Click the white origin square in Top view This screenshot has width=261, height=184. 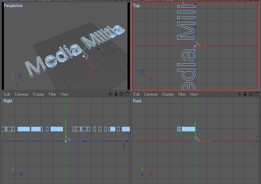click(x=195, y=46)
